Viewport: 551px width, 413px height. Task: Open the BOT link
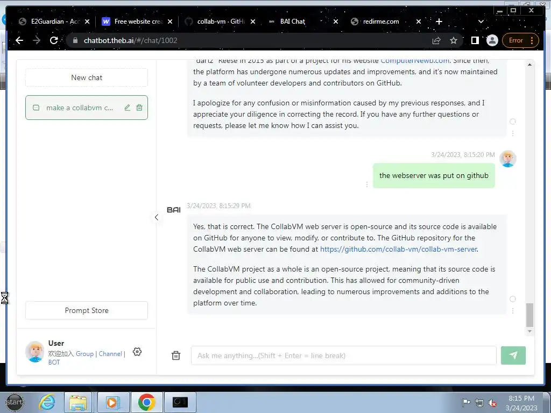click(54, 362)
